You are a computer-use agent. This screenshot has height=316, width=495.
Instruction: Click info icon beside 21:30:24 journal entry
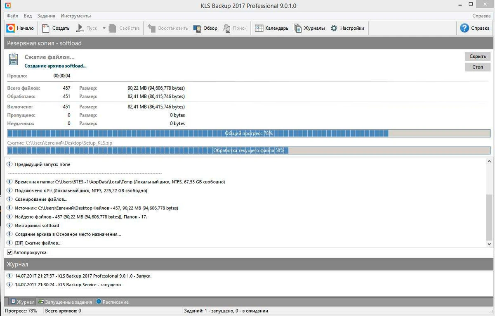point(10,285)
